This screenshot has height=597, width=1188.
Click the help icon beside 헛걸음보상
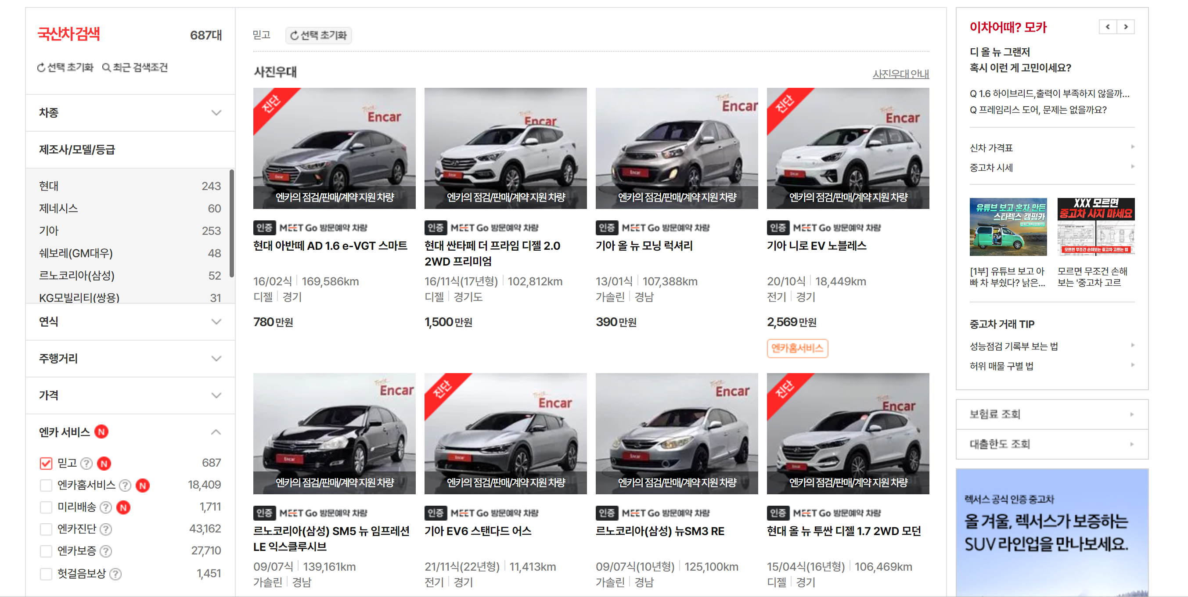pos(116,574)
